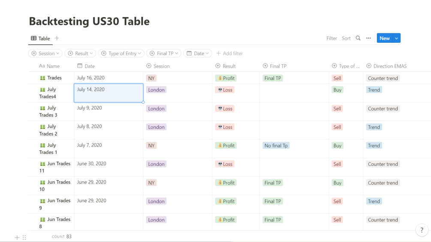Click the help question mark button
Image resolution: width=431 pixels, height=242 pixels.
(x=422, y=230)
